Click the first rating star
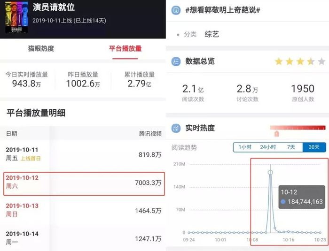 click(279, 61)
